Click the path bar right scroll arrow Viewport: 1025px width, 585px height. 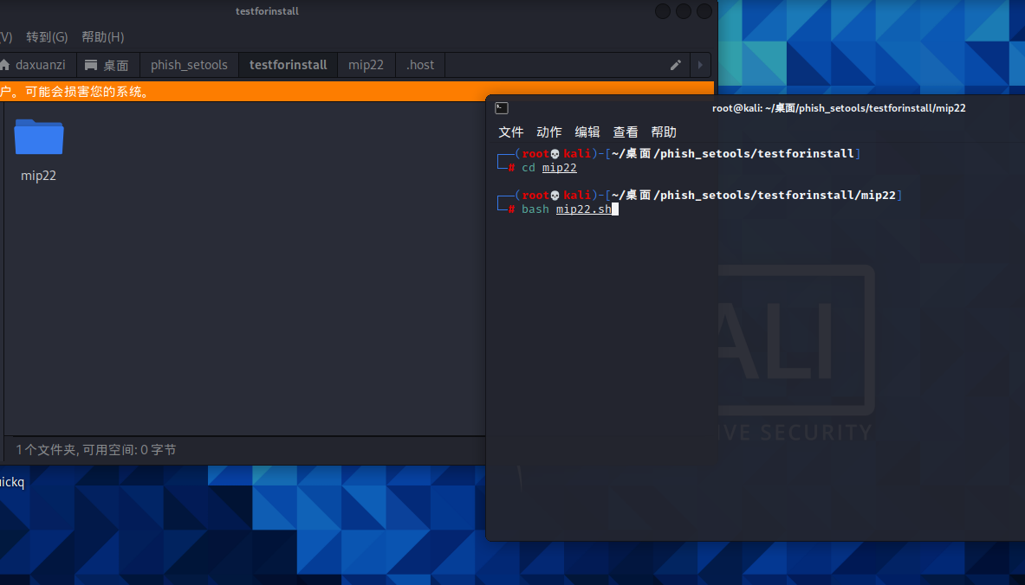pos(700,65)
